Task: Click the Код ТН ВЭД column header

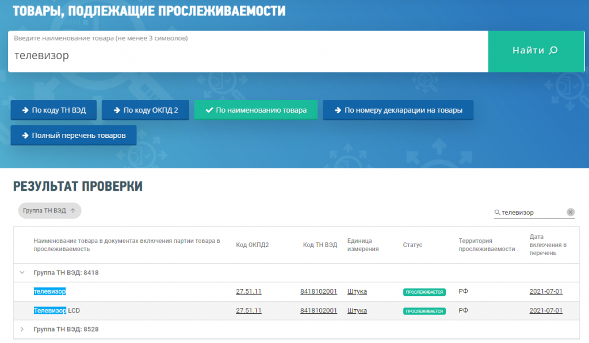Action: pos(320,245)
